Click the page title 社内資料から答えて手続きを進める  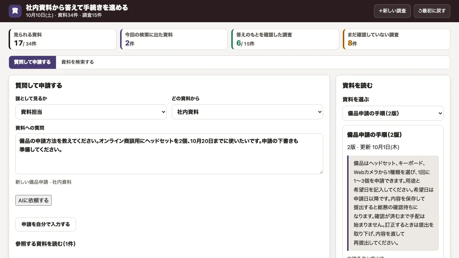tap(77, 8)
